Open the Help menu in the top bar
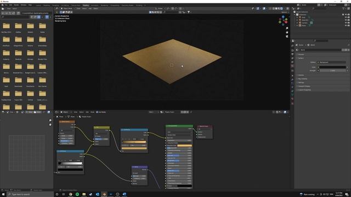 pos(30,5)
